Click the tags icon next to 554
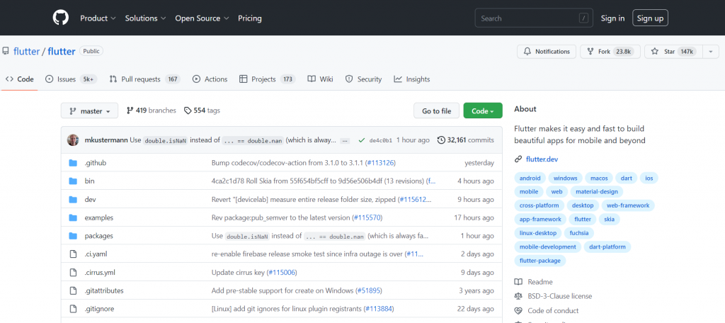 (188, 110)
